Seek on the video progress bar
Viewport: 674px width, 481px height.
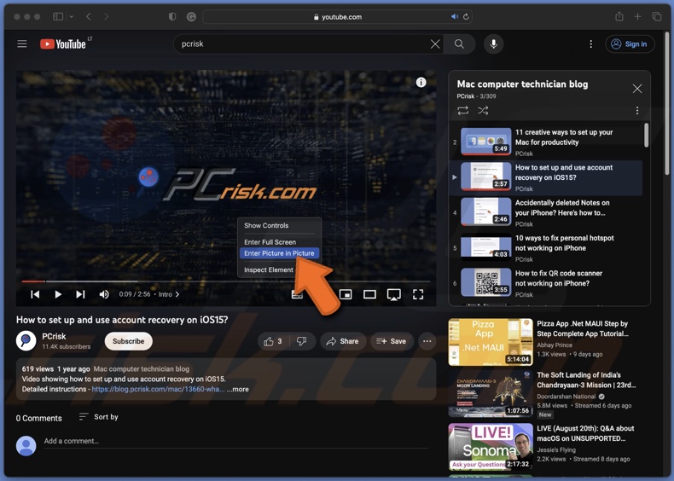(226, 281)
